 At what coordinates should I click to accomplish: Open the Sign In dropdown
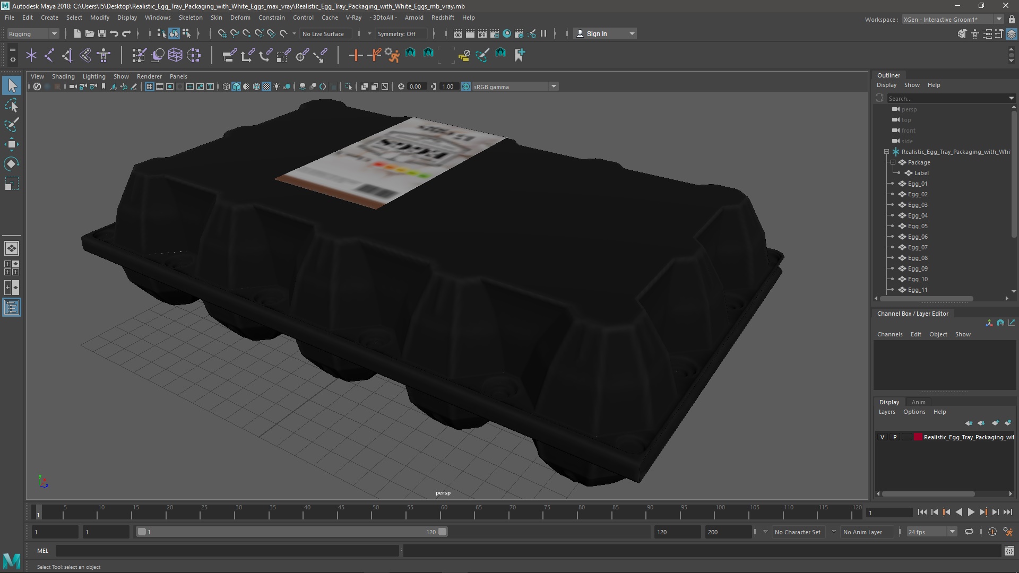[605, 33]
